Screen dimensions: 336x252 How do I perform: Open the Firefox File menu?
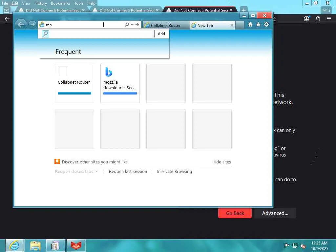pyautogui.click(x=5, y=3)
